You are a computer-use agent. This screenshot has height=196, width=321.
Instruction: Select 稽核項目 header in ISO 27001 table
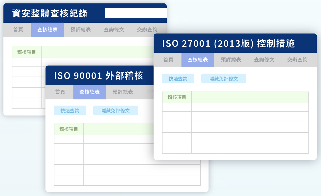click(177, 97)
